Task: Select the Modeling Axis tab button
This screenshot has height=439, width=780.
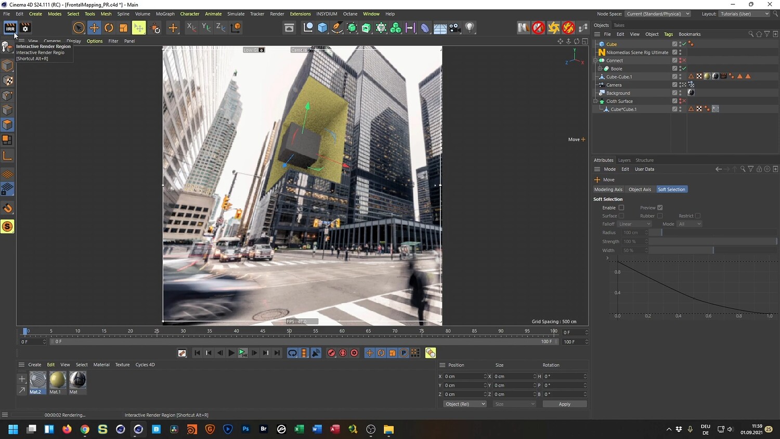Action: tap(608, 189)
